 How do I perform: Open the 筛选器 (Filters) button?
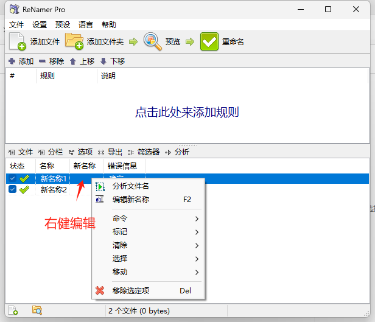click(144, 152)
